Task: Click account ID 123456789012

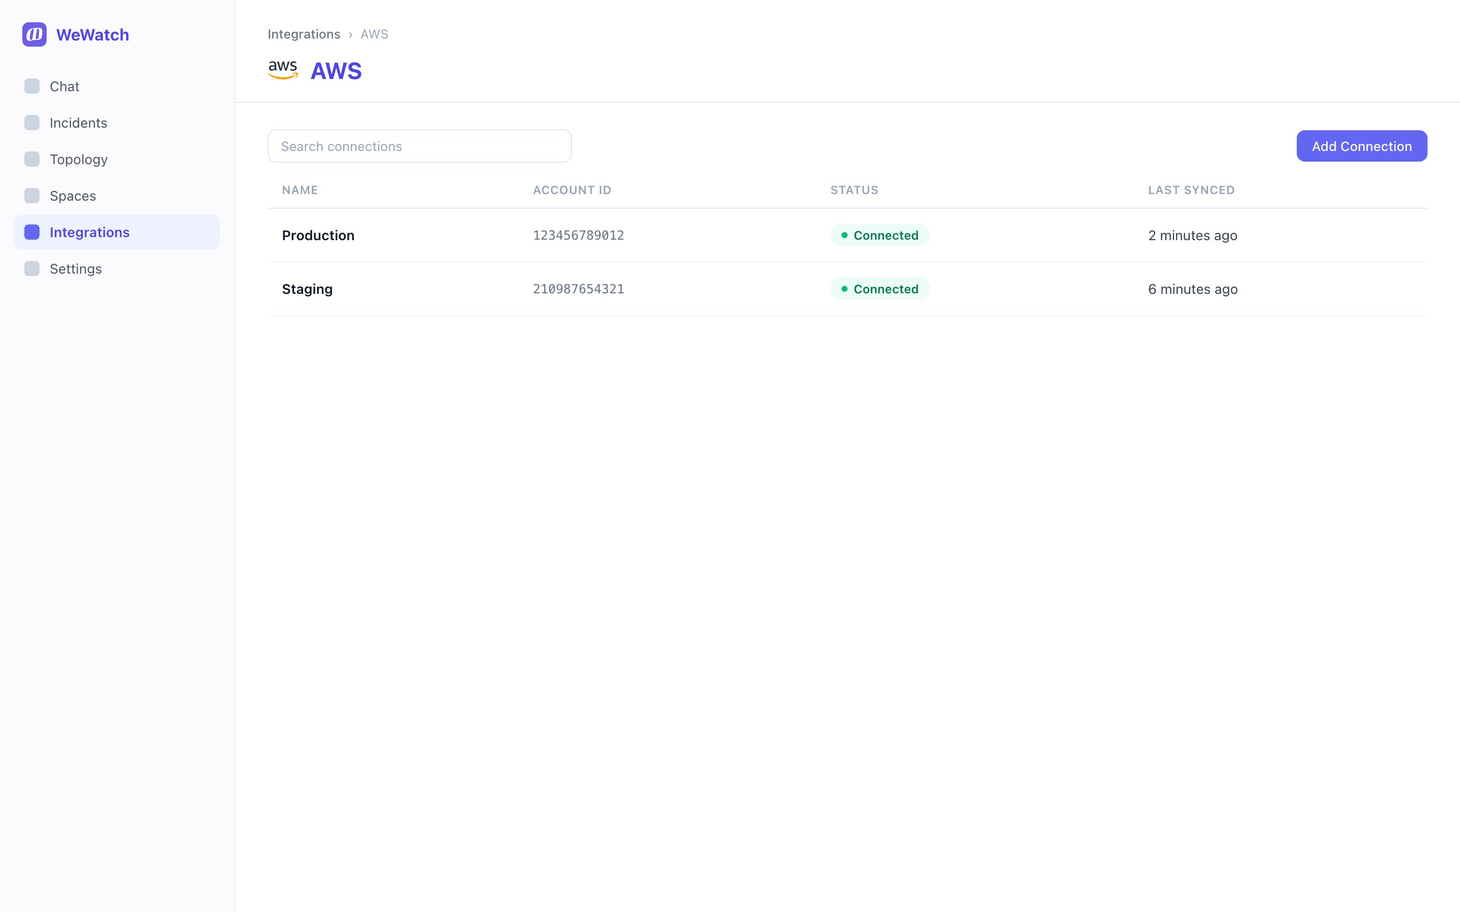Action: pos(578,235)
